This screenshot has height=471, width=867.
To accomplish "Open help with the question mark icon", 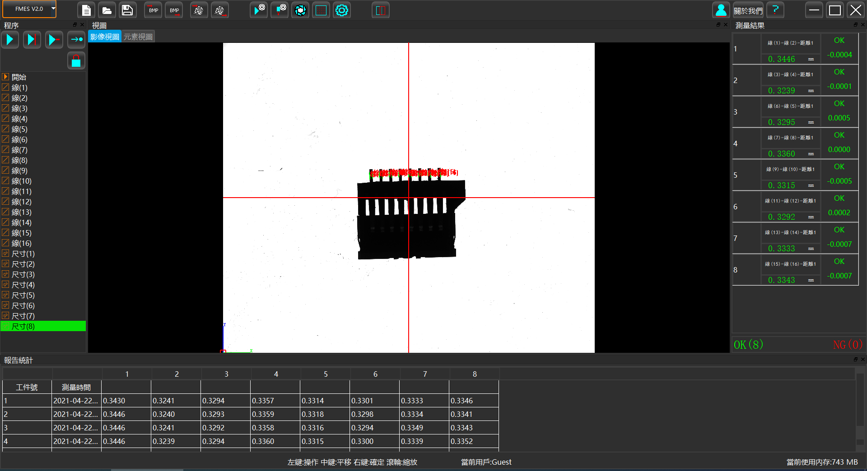I will click(x=775, y=10).
